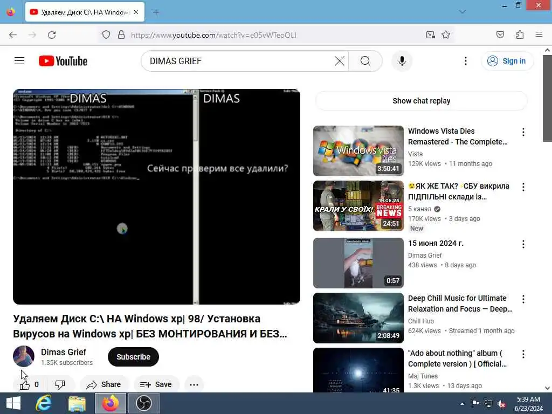Share the video

[104, 384]
